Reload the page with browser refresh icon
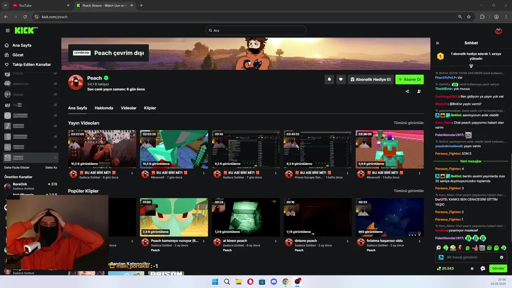This screenshot has width=512, height=288. 25,17
